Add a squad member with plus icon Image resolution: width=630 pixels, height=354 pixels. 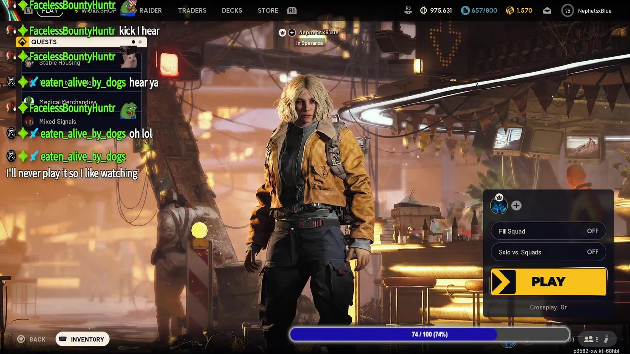pos(516,206)
